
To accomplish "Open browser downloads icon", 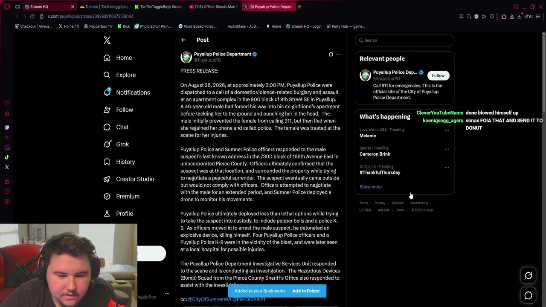I will click(519, 17).
